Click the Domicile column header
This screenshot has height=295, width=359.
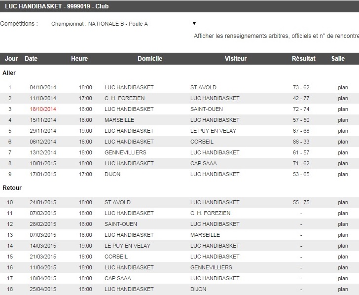click(x=150, y=59)
